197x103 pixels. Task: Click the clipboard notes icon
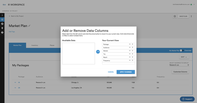[175, 16]
